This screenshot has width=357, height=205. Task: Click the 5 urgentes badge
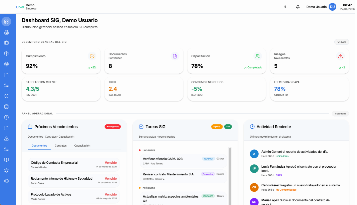pyautogui.click(x=112, y=127)
